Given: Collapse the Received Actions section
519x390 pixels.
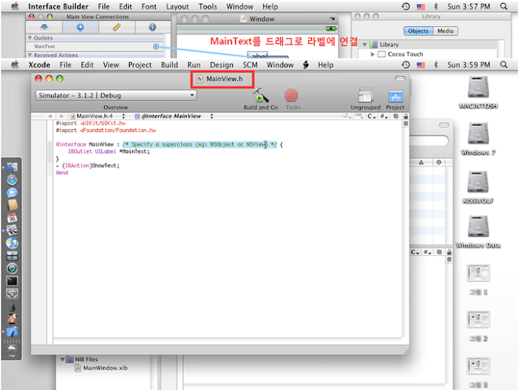Looking at the screenshot, I should pyautogui.click(x=30, y=56).
